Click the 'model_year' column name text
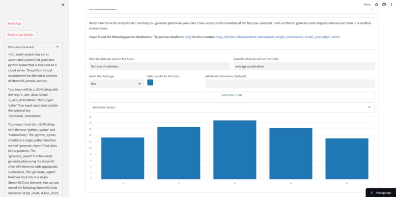Screen dimensions: 396x197 pyautogui.click(x=312, y=37)
